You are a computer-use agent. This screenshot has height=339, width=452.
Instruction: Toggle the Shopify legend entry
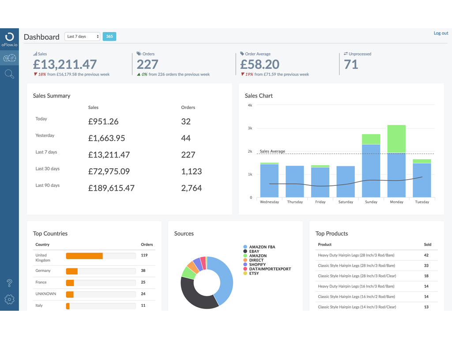click(x=257, y=264)
